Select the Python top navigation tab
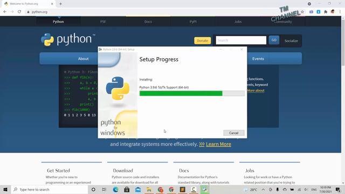This screenshot has width=345, height=194. [58, 22]
